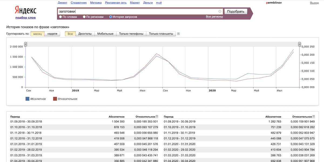The image size is (324, 162).
Task: Click the help icon beside Только планшеты
Action: pyautogui.click(x=178, y=34)
